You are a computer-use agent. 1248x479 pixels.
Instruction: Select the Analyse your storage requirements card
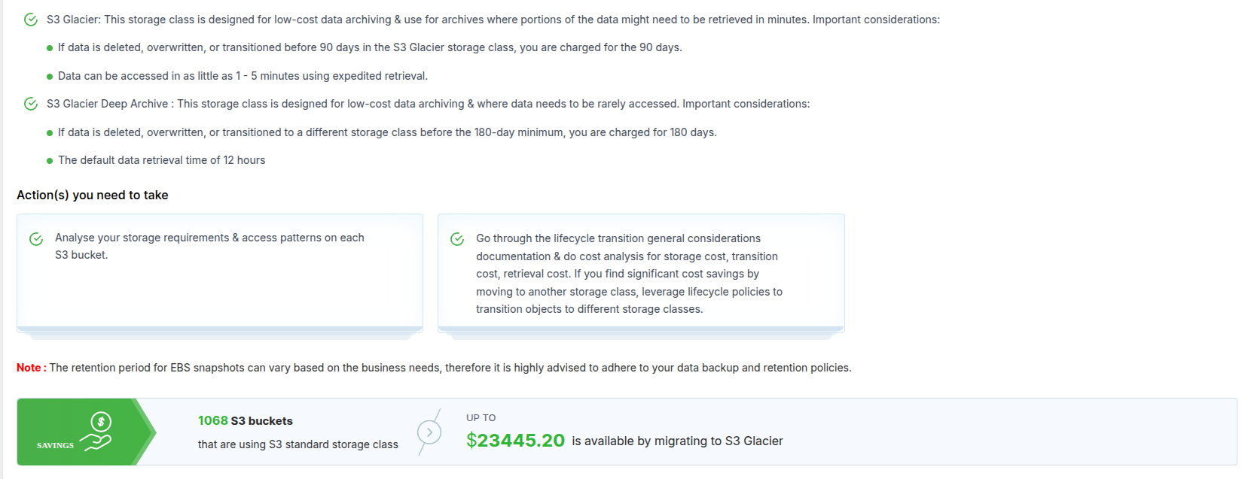pyautogui.click(x=219, y=272)
